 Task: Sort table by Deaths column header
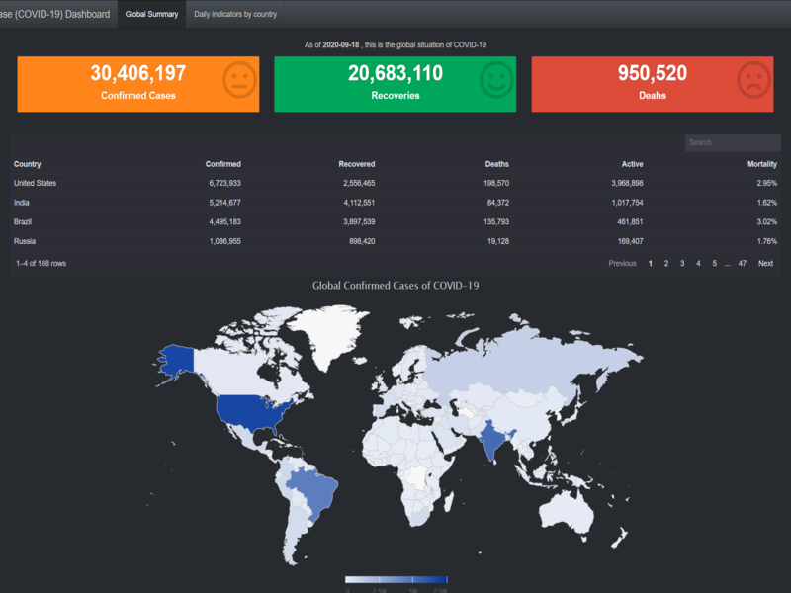(497, 164)
